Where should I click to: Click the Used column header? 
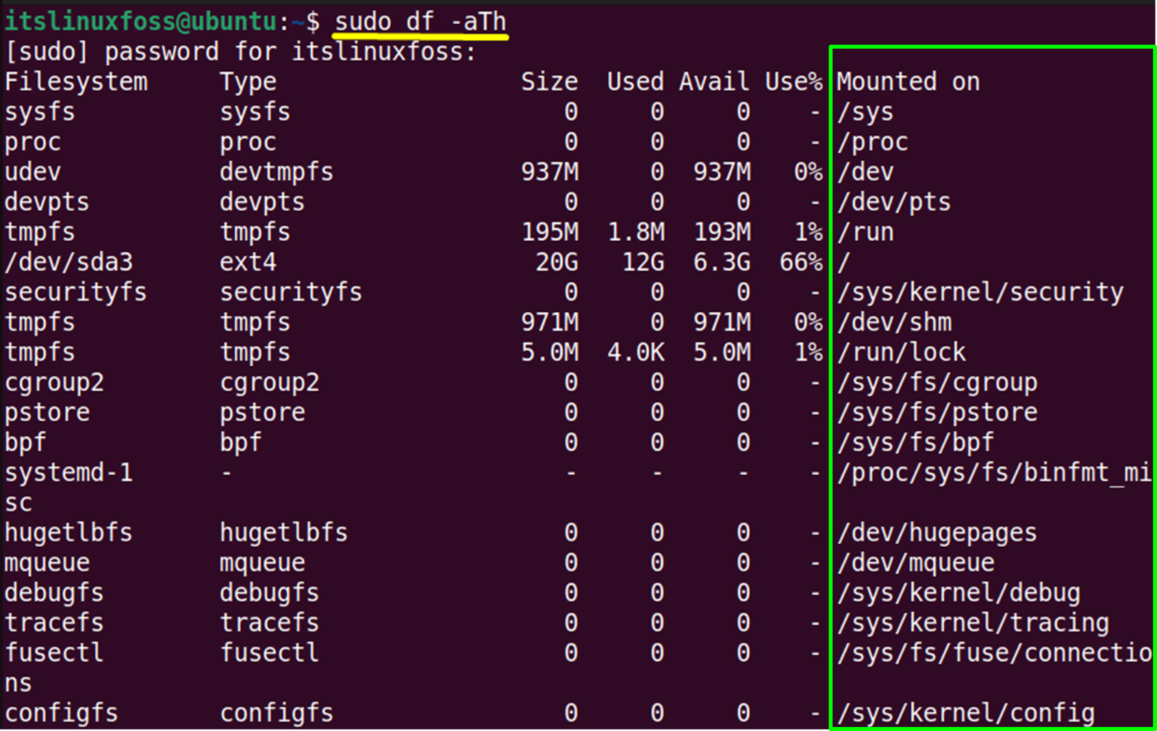click(635, 81)
